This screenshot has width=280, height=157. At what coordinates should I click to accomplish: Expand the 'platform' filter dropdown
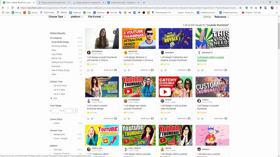click(x=77, y=17)
